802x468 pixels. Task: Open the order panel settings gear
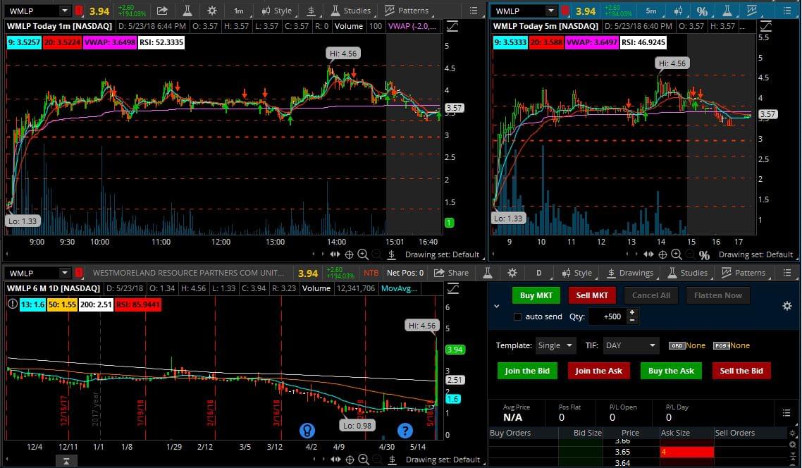[787, 306]
